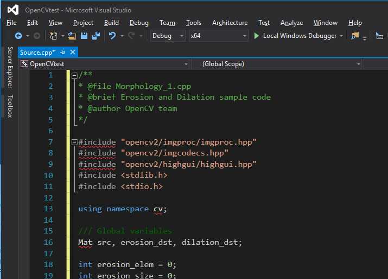
Task: Pin the Source.cpp tab
Action: 62,53
